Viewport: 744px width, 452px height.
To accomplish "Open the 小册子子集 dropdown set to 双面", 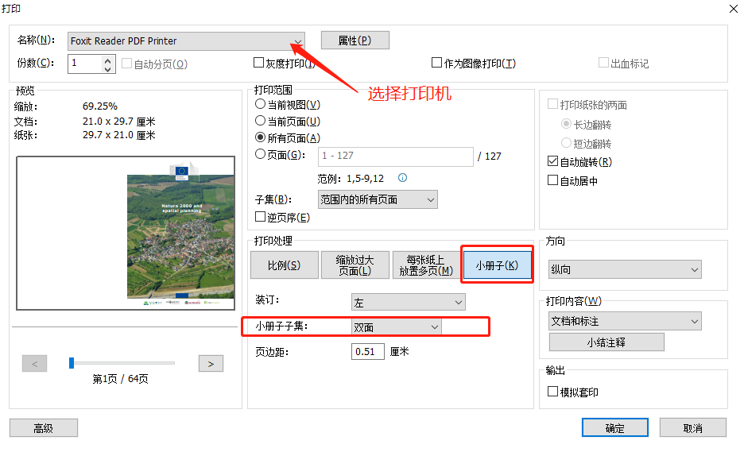I will (x=396, y=326).
